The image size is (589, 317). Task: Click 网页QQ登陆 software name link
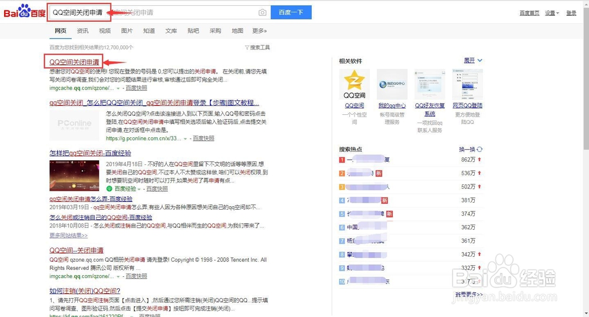[x=467, y=105]
